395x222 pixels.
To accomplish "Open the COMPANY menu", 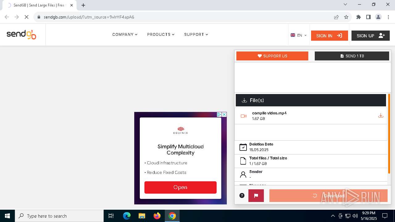I will (125, 35).
